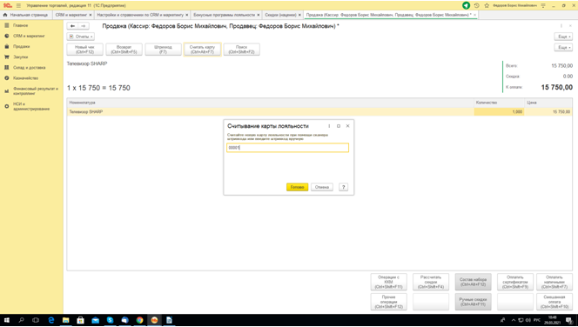Open the service settings icon next to username
The width and height of the screenshot is (578, 327).
543,5
